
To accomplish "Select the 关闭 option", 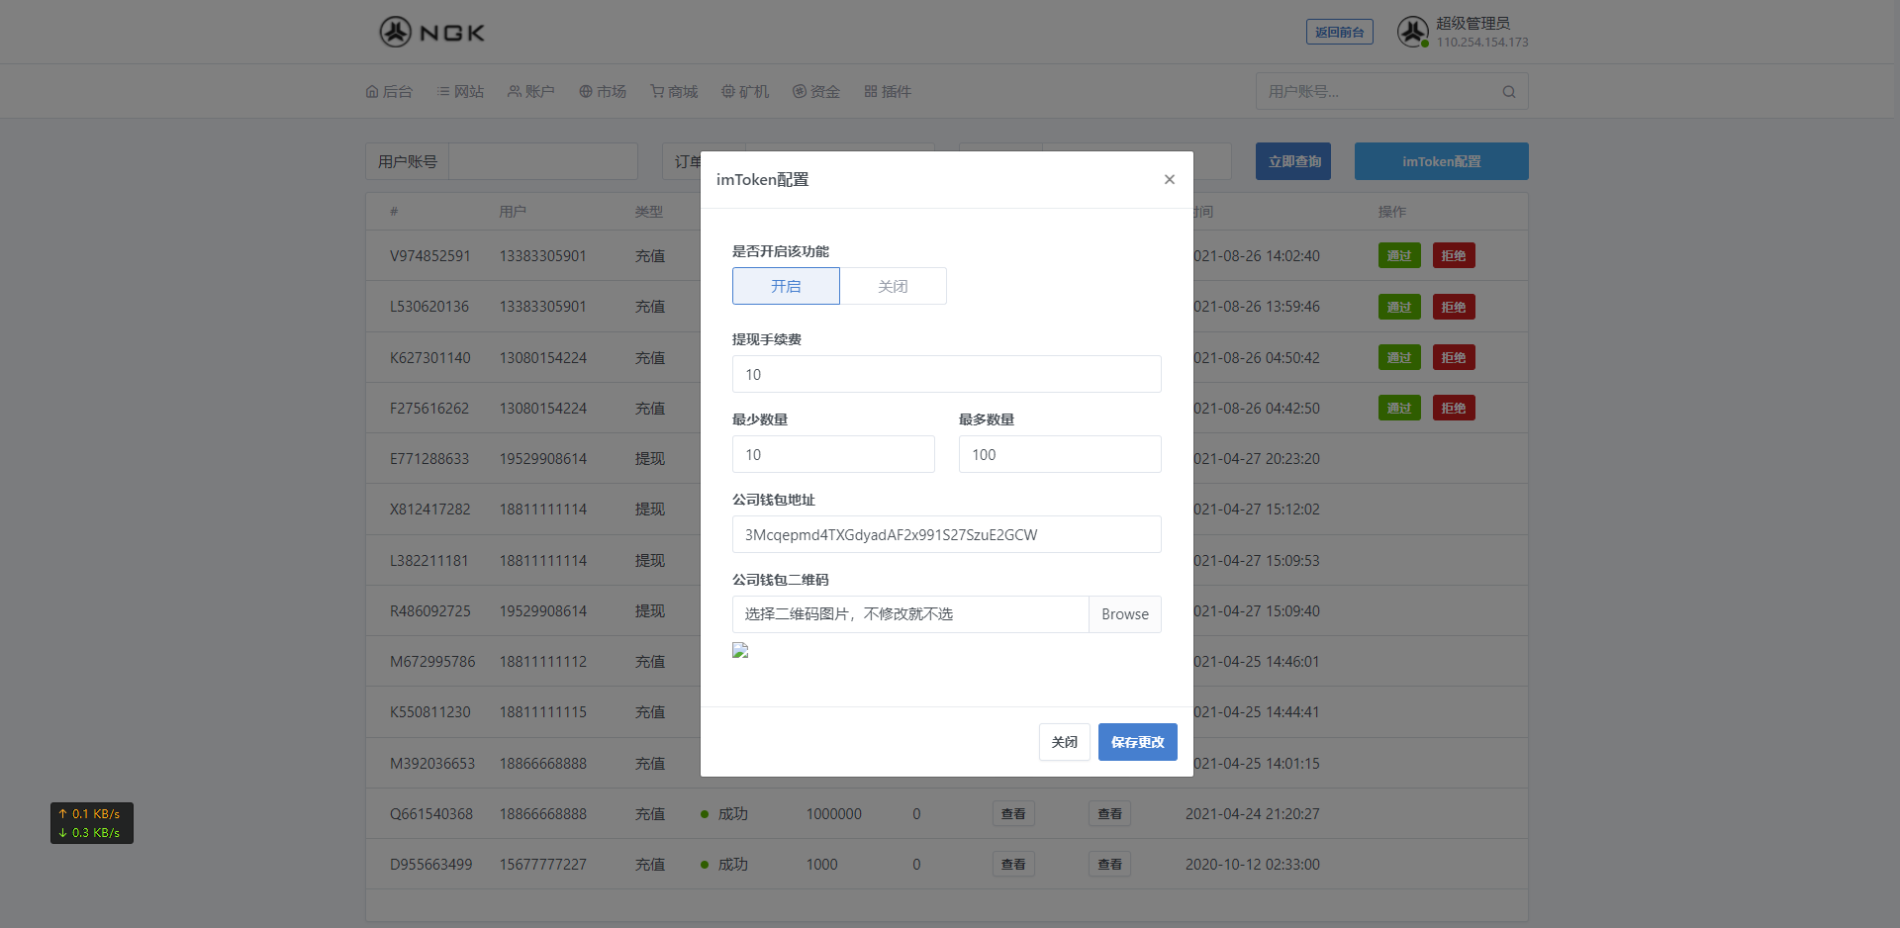I will (893, 286).
